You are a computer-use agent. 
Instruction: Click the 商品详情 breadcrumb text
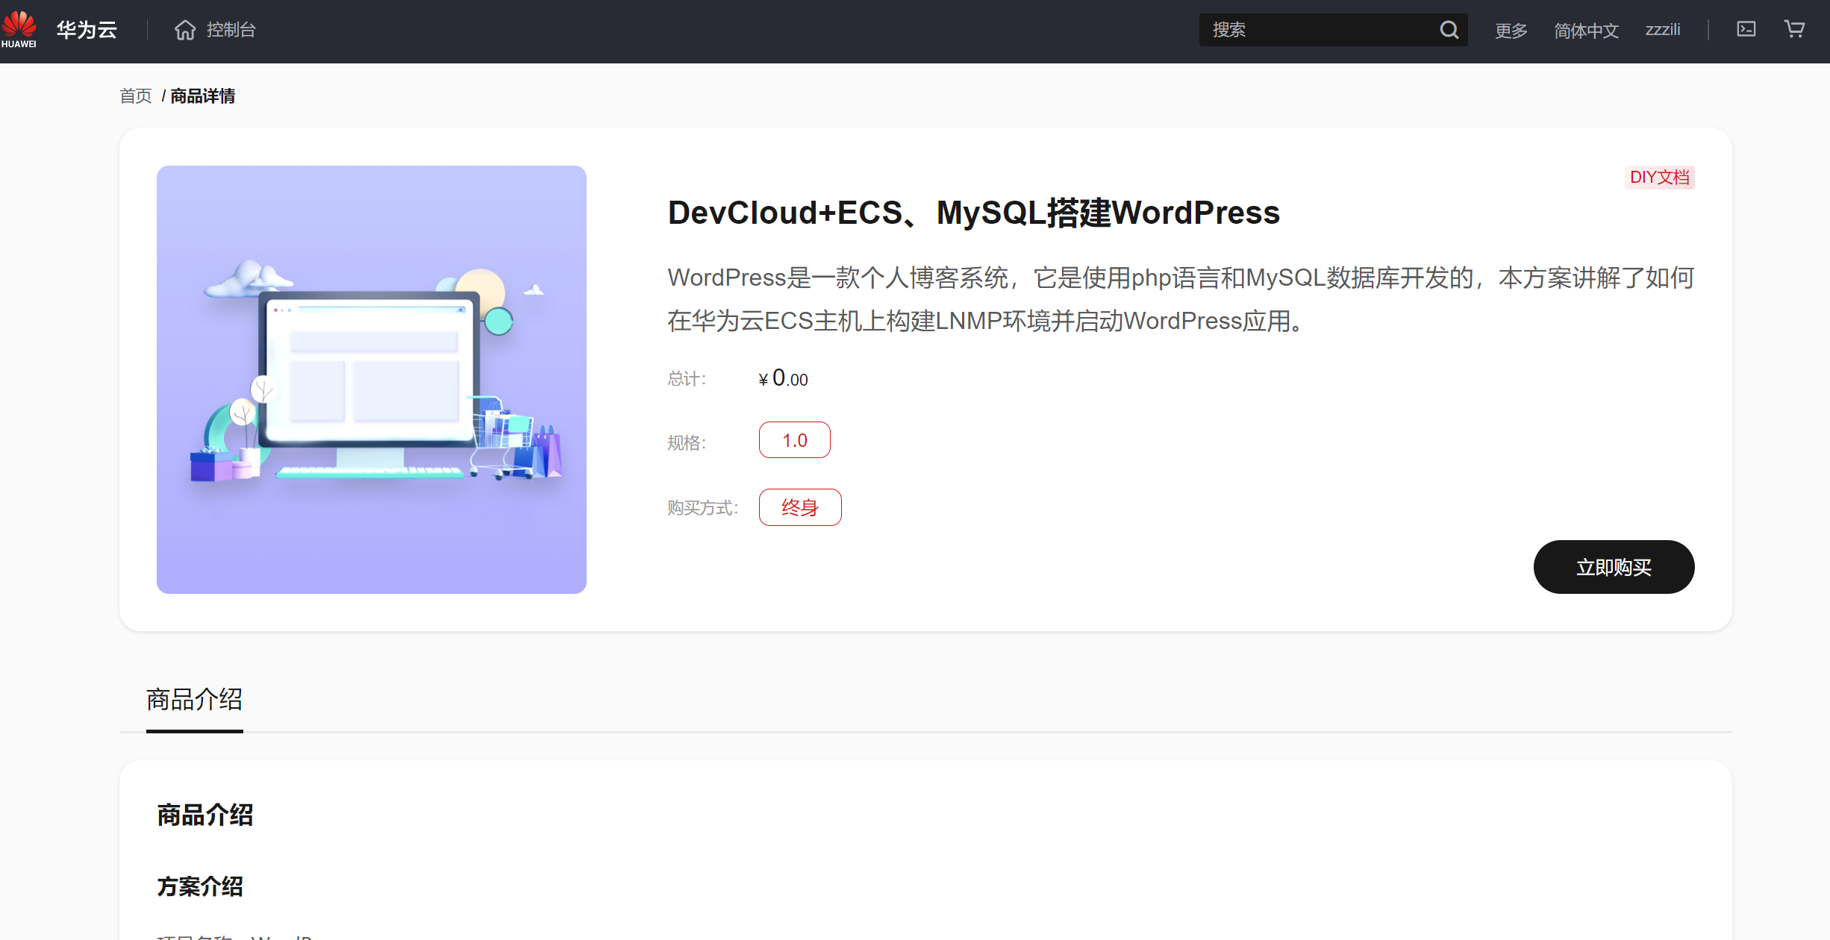coord(202,96)
